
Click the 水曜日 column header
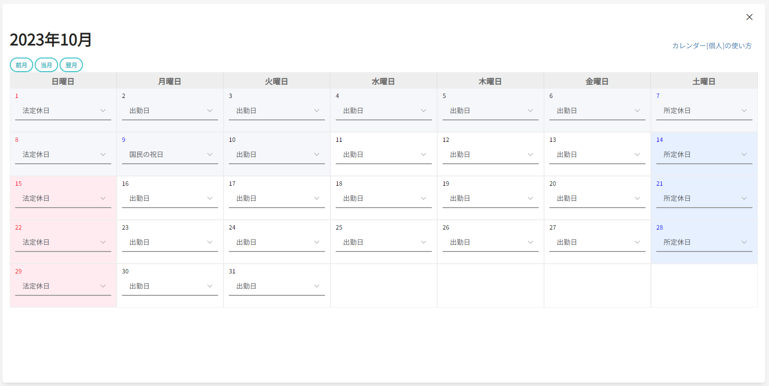point(383,81)
